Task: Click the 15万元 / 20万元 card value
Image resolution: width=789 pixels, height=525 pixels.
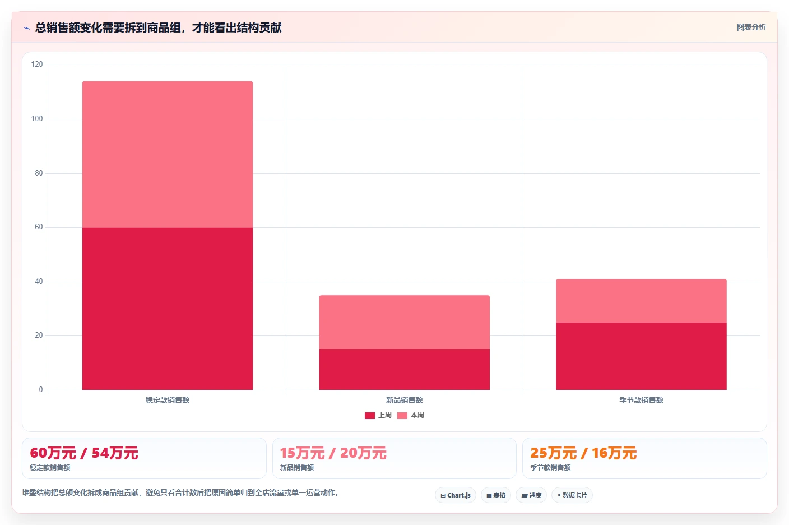Action: click(333, 453)
